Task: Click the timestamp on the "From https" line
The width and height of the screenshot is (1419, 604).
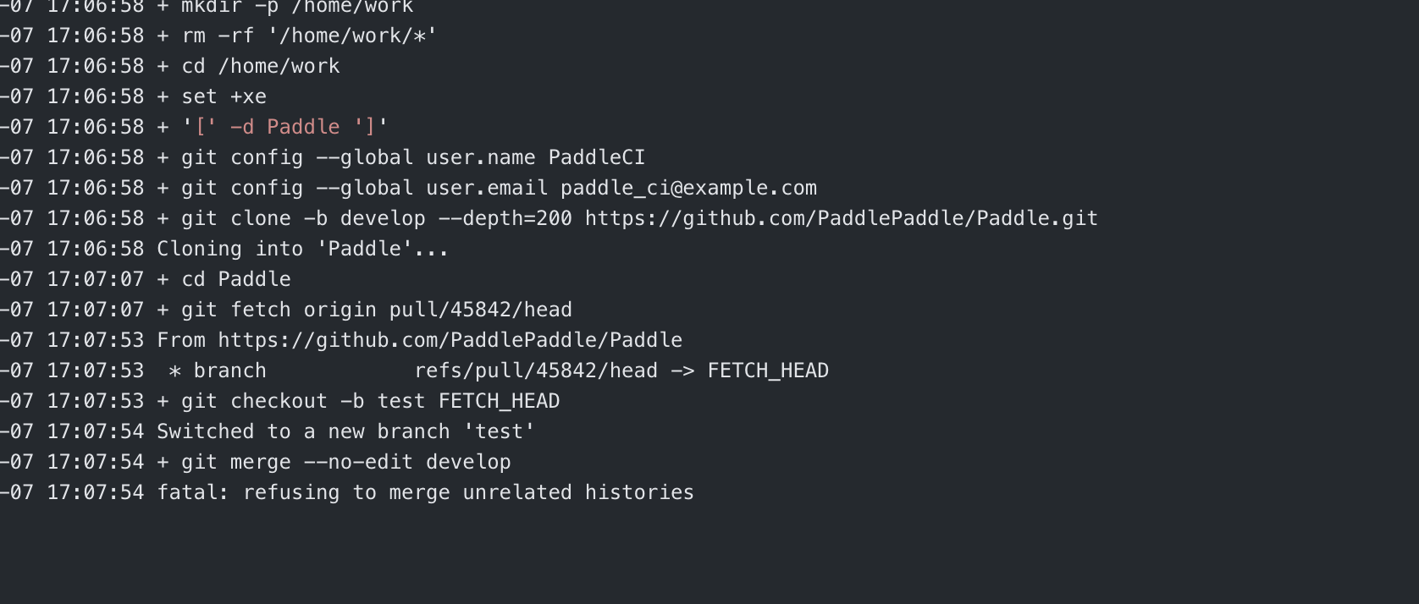Action: tap(95, 340)
